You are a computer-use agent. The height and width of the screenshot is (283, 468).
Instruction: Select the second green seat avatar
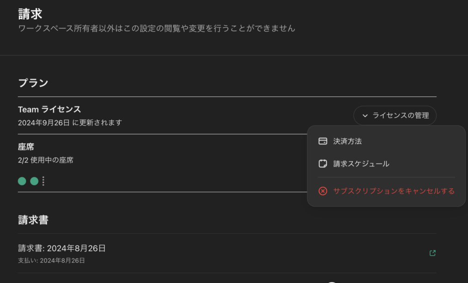click(34, 181)
